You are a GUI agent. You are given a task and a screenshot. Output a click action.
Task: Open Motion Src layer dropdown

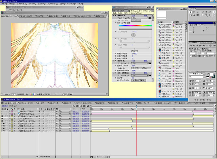point(141,68)
